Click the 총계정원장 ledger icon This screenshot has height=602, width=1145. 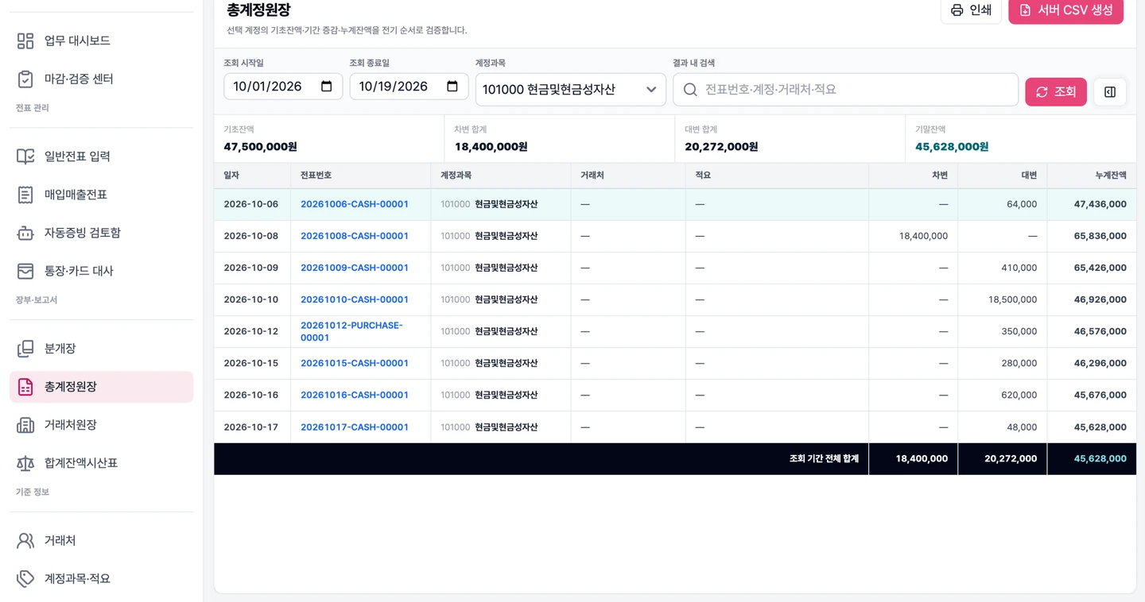point(25,387)
